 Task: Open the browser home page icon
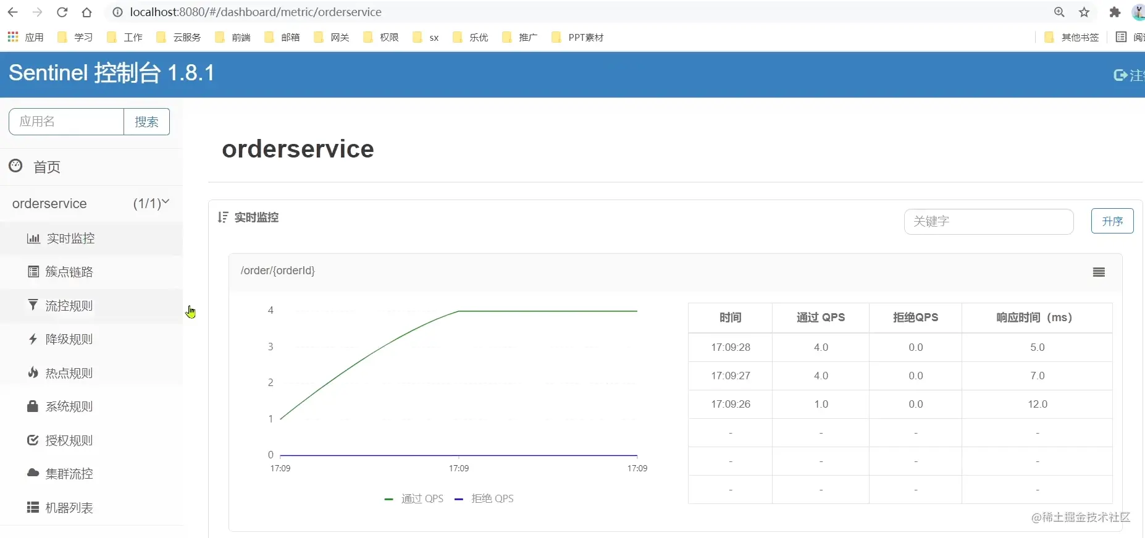(x=86, y=12)
